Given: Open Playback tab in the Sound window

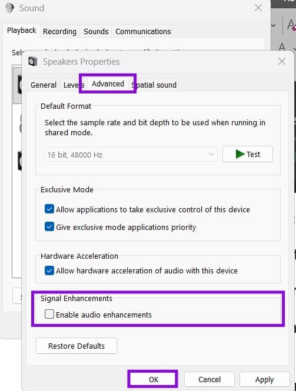Looking at the screenshot, I should click(x=21, y=31).
